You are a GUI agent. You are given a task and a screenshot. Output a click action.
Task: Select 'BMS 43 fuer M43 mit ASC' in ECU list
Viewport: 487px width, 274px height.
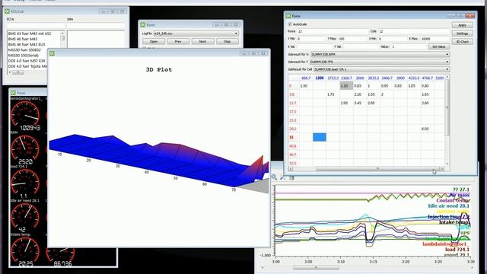click(30, 33)
